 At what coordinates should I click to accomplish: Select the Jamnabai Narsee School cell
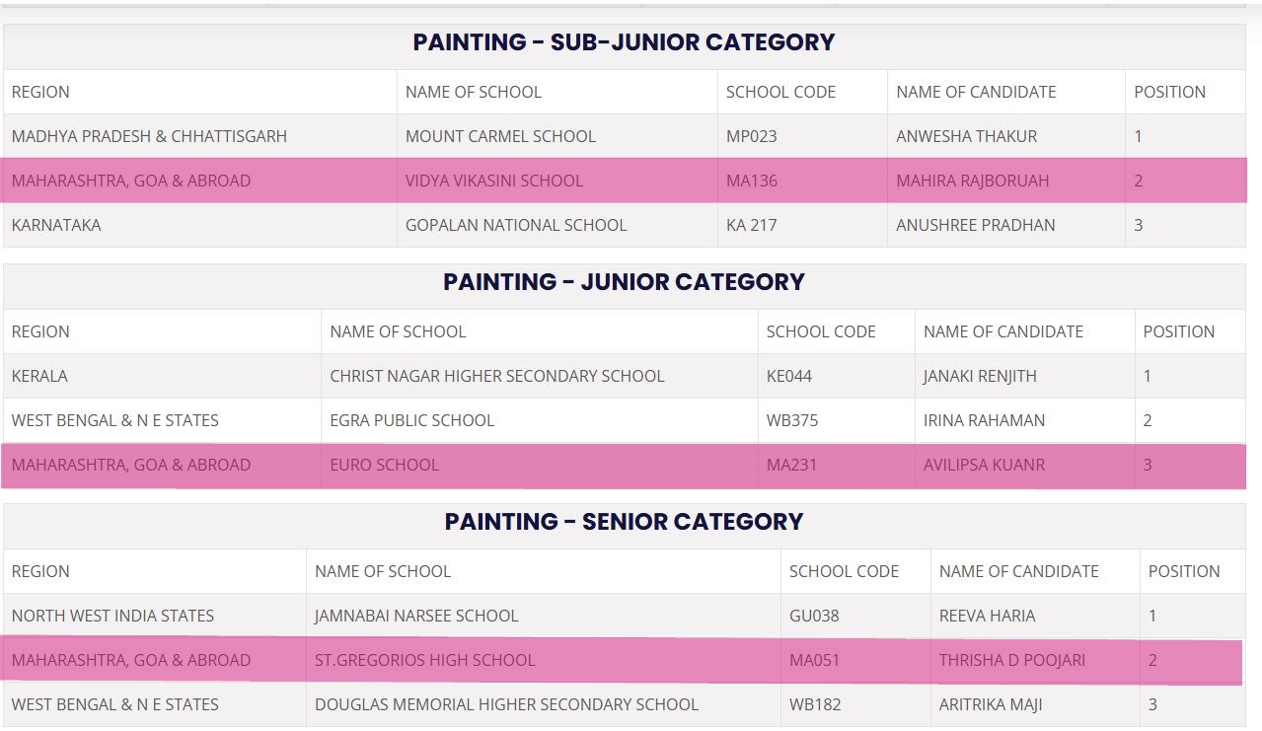(x=415, y=616)
